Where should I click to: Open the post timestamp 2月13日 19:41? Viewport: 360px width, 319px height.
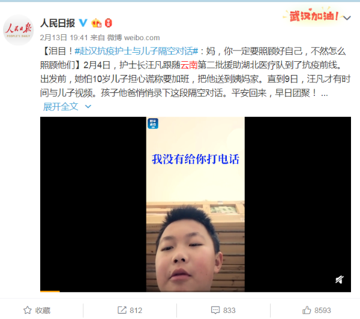pos(64,38)
